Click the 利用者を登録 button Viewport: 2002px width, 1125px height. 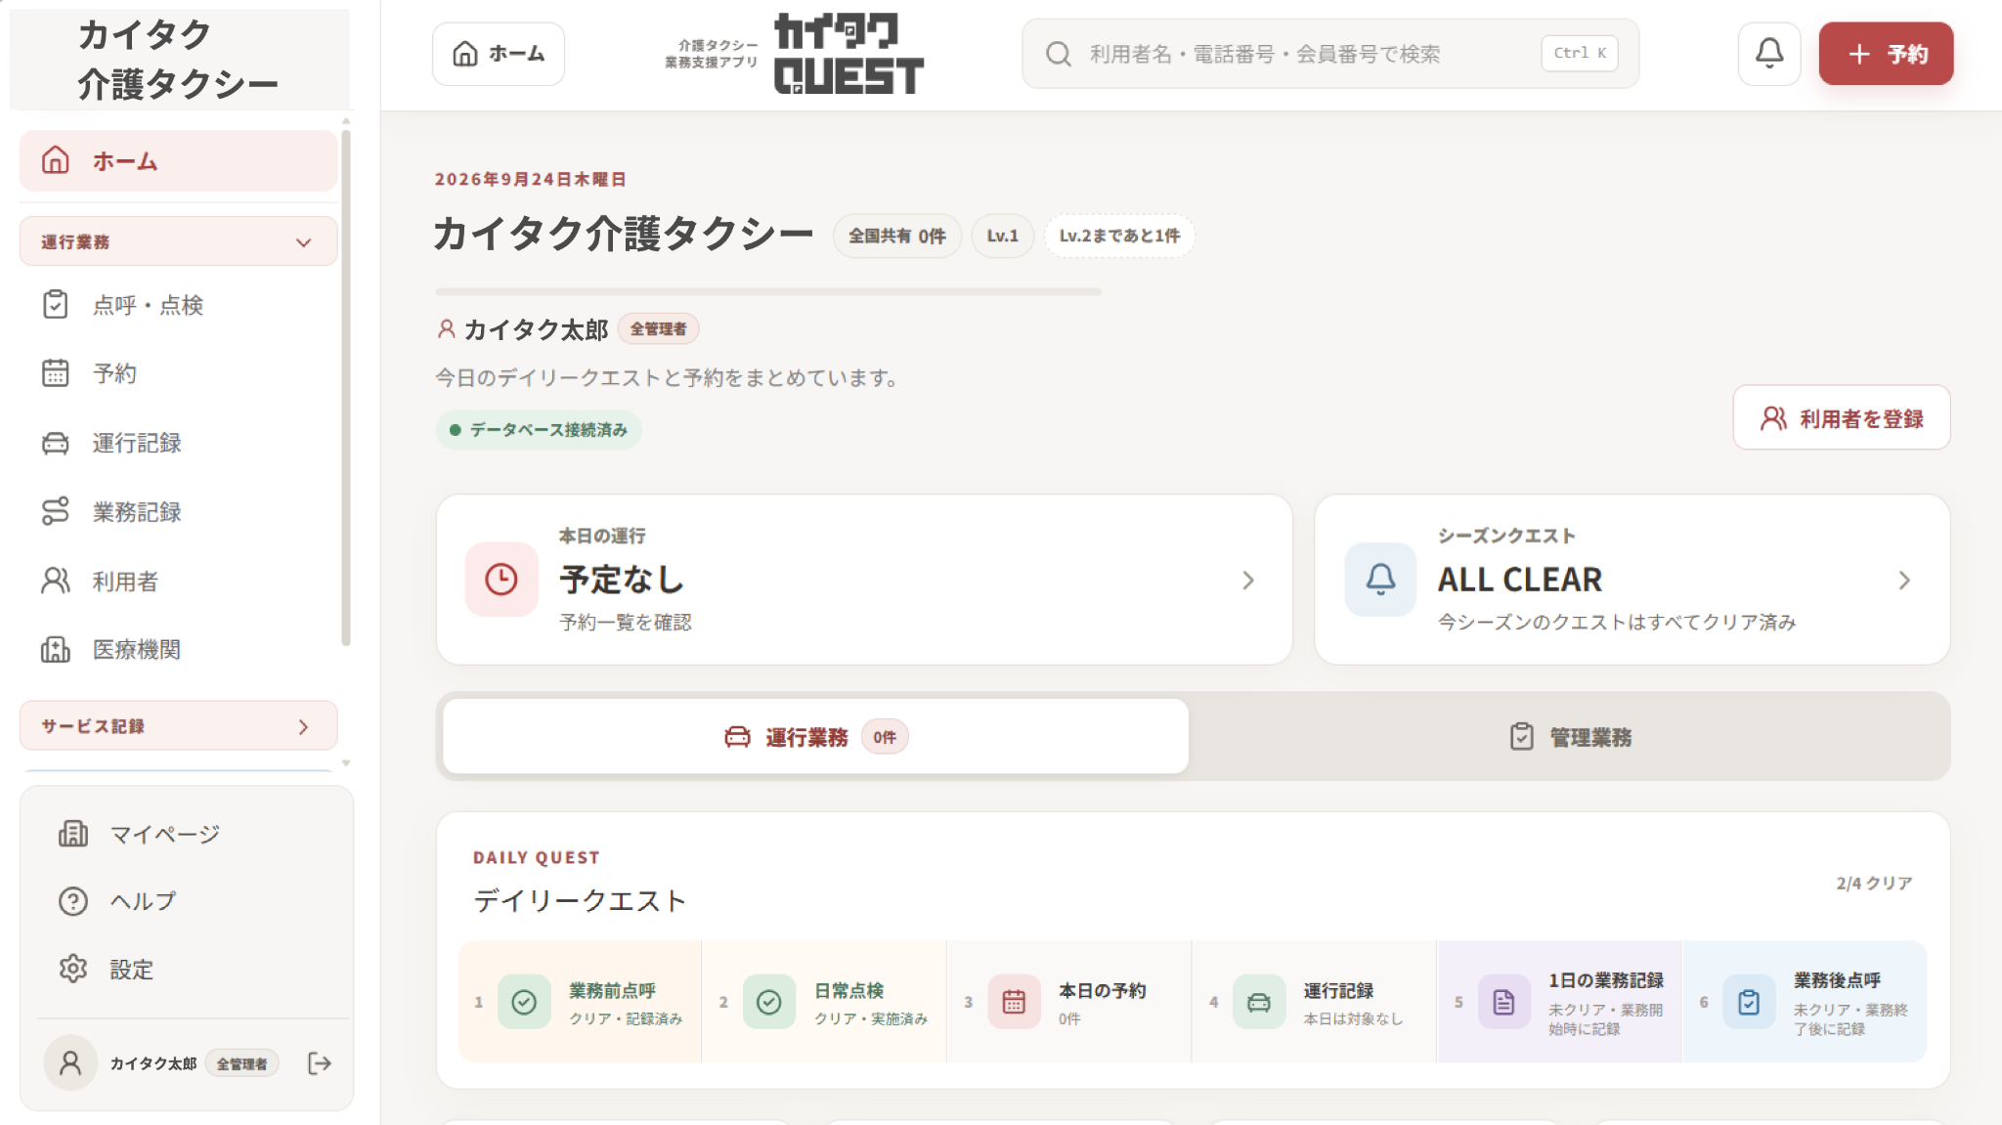(x=1842, y=418)
